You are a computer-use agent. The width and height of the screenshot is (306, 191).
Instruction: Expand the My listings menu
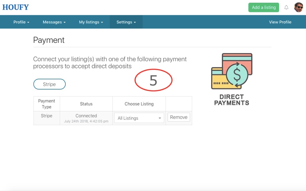coord(91,22)
